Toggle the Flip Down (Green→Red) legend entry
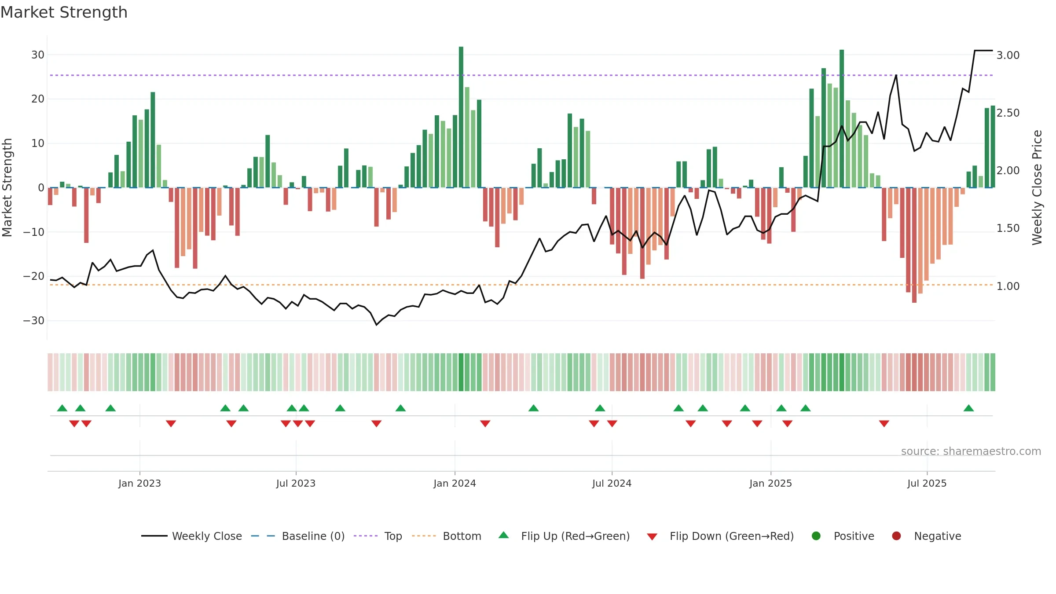The width and height of the screenshot is (1056, 594). point(720,536)
